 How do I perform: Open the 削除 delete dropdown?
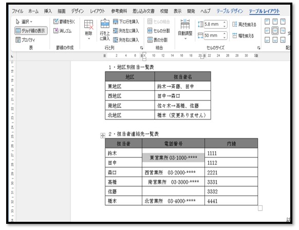pyautogui.click(x=89, y=30)
